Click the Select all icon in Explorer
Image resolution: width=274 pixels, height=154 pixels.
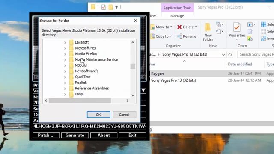pyautogui.click(x=264, y=24)
